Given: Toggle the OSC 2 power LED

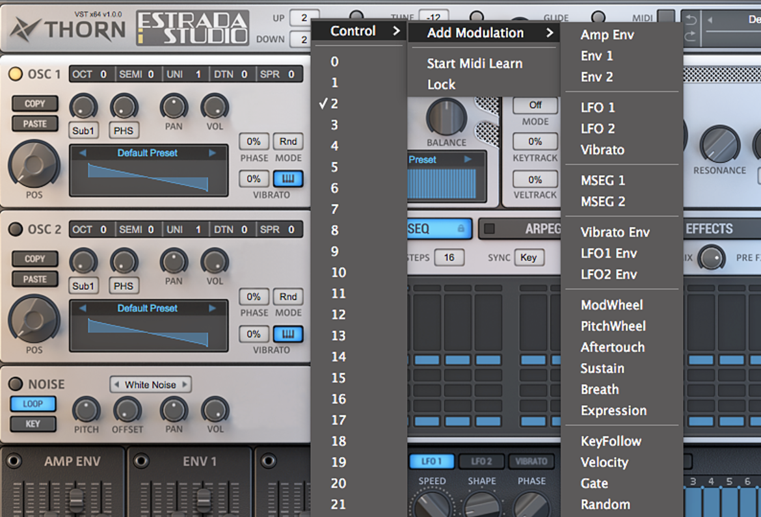Looking at the screenshot, I should click(x=16, y=229).
